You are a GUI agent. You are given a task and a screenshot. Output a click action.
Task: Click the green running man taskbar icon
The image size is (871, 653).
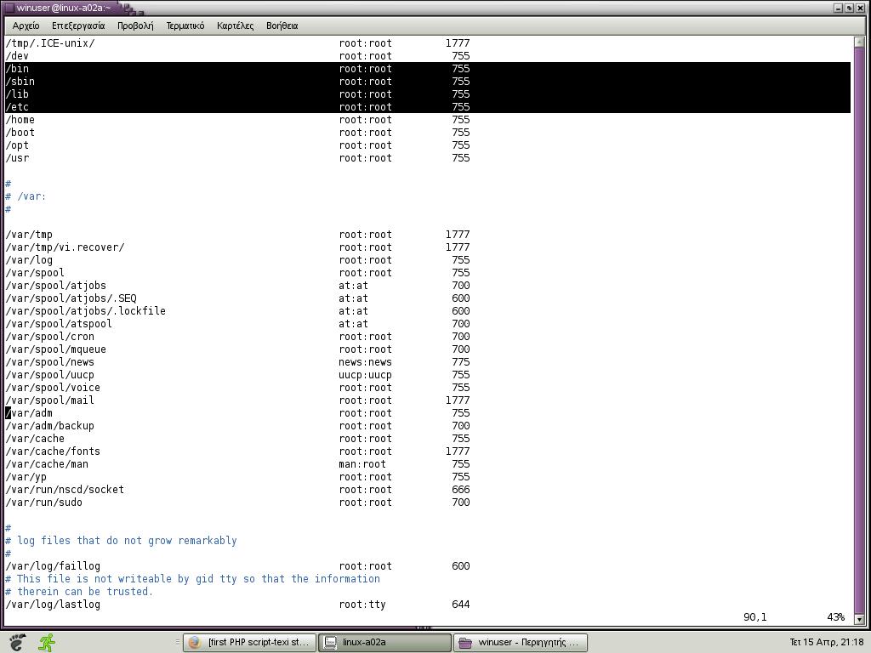click(47, 642)
